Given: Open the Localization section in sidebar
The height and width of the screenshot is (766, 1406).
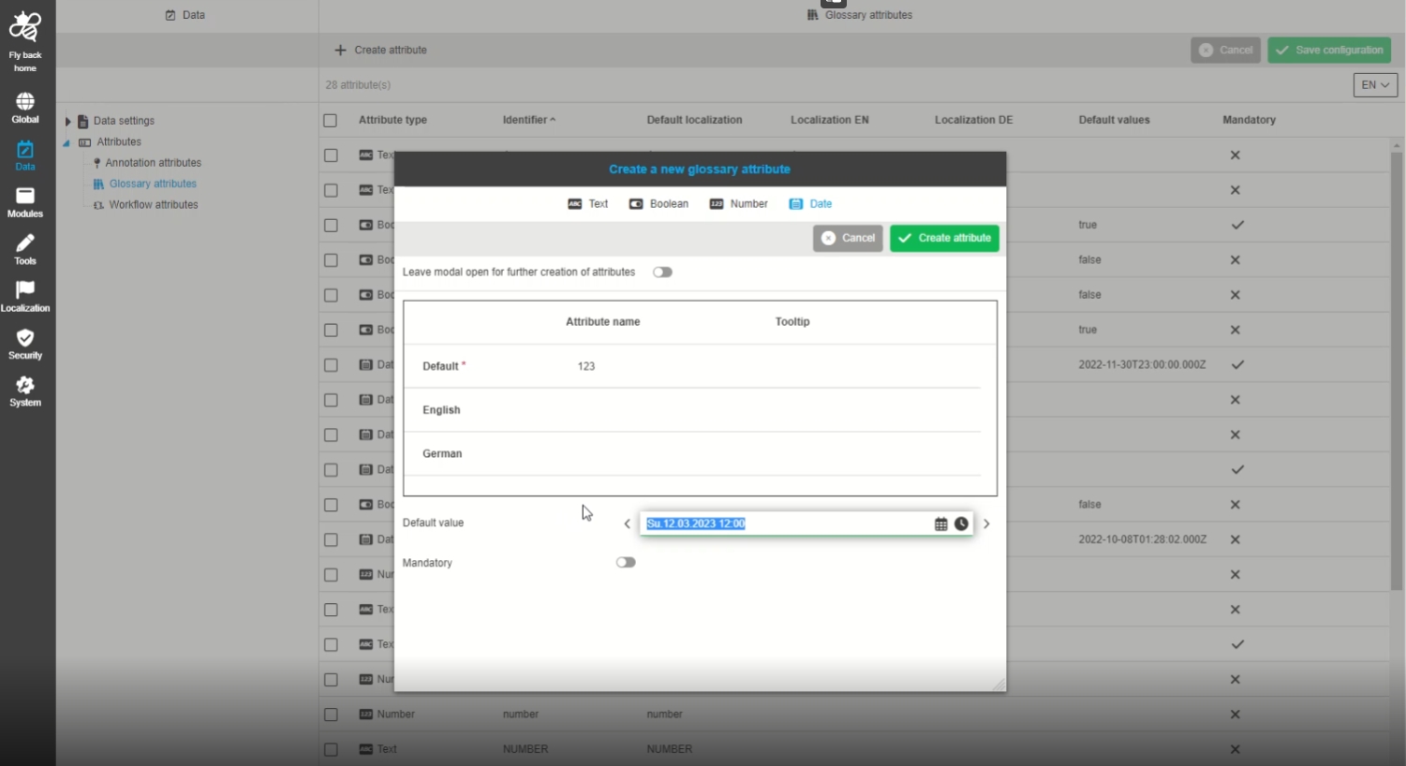Looking at the screenshot, I should [25, 297].
